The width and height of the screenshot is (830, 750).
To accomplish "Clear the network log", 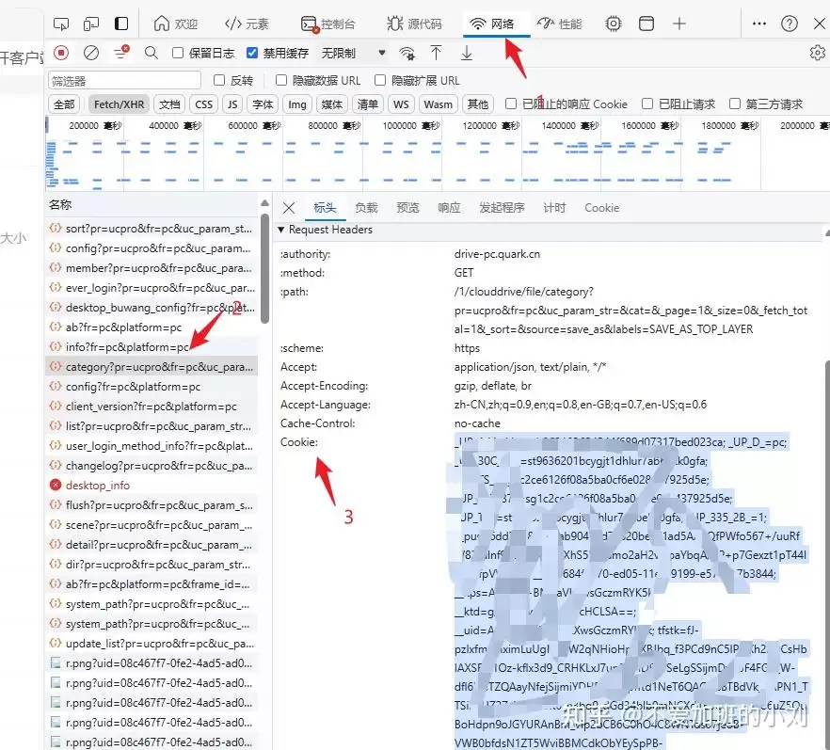I will (91, 54).
